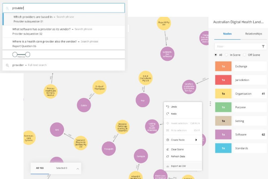Expand the selection summary panel chevron

(78, 169)
